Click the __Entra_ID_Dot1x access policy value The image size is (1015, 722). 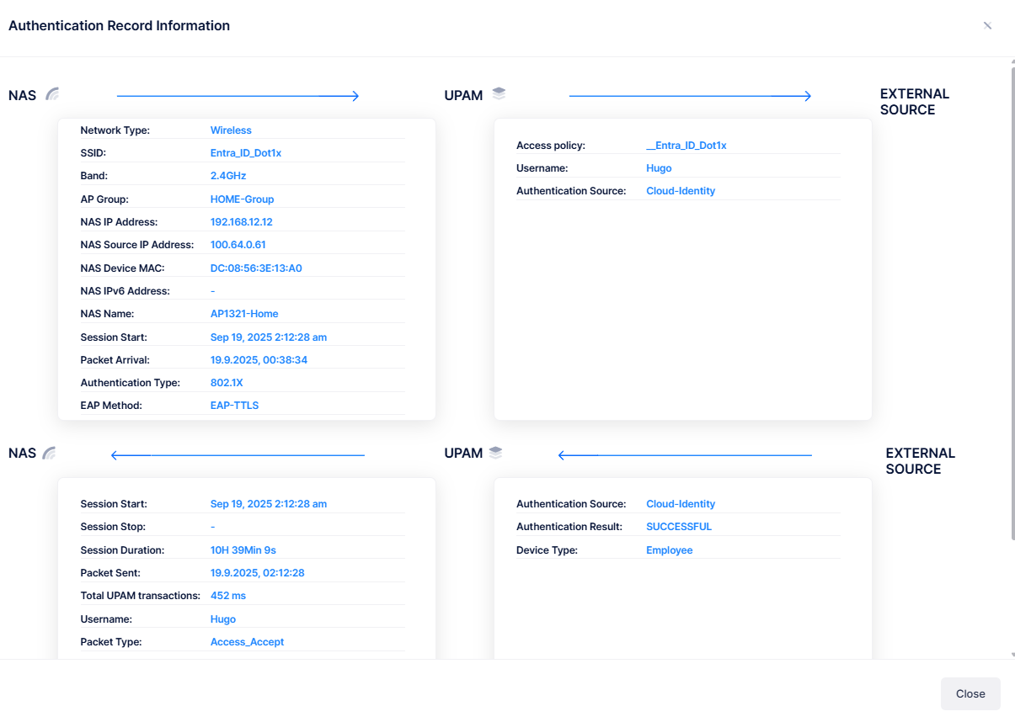pos(686,146)
